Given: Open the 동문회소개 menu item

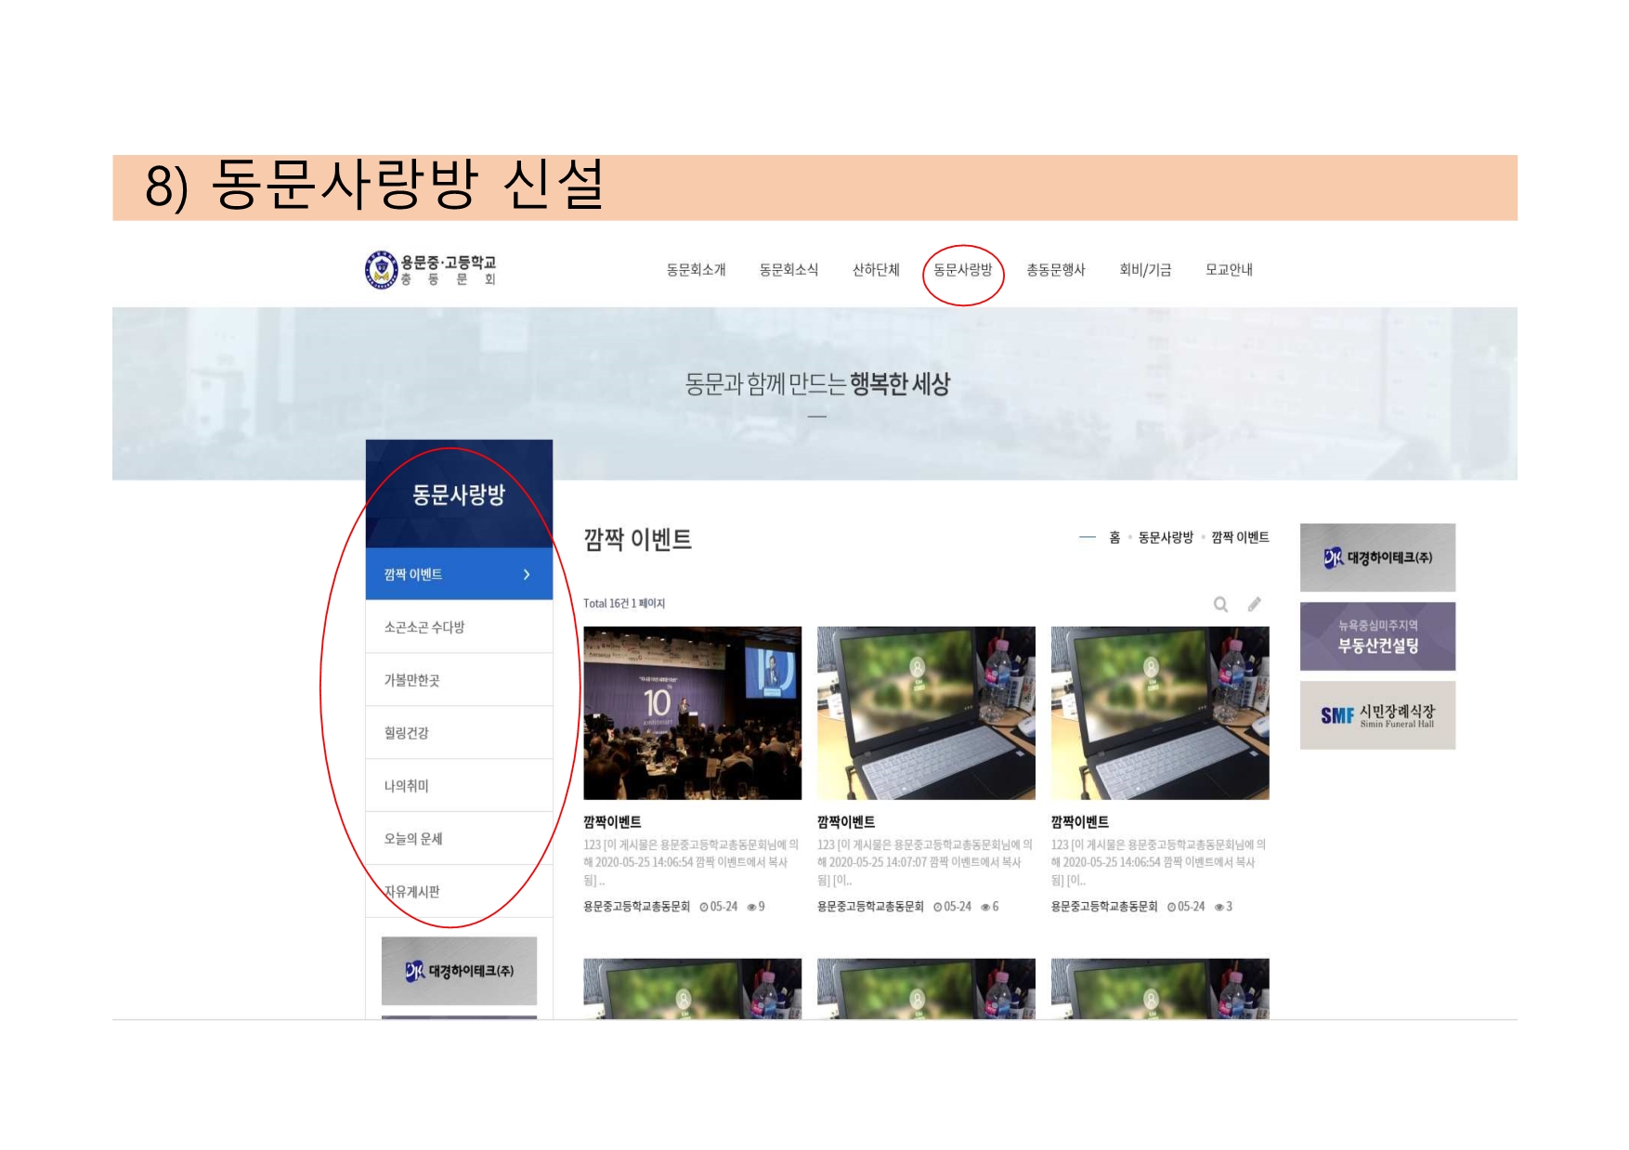Looking at the screenshot, I should [x=696, y=270].
